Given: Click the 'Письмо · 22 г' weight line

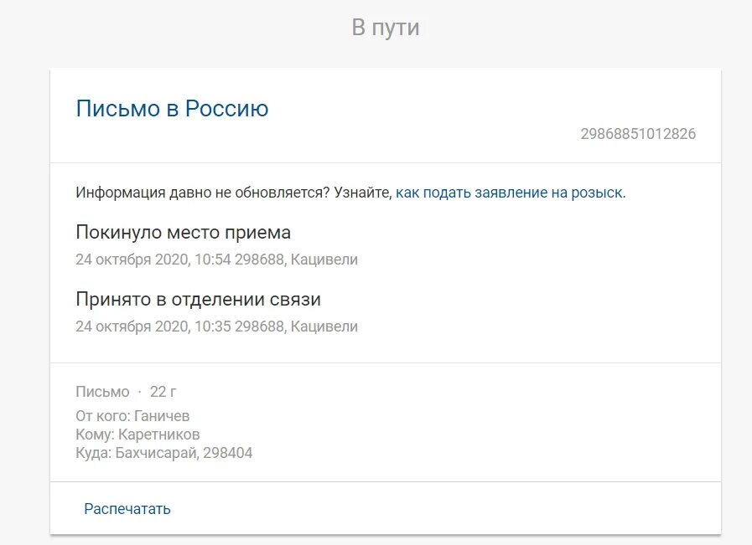Looking at the screenshot, I should pos(126,392).
